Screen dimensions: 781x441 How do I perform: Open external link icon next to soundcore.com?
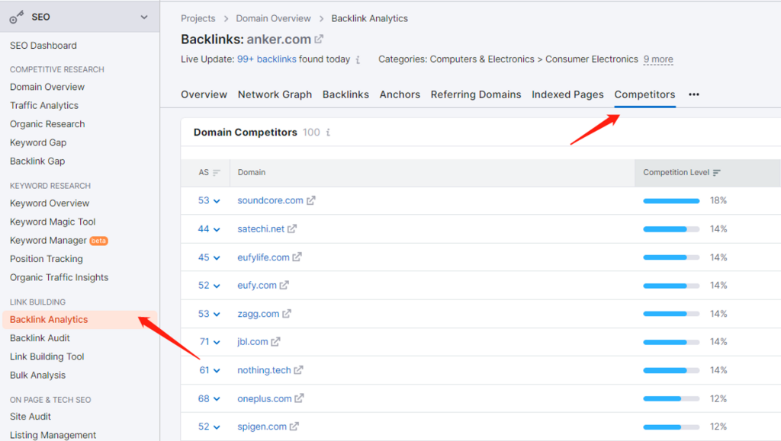pos(311,200)
